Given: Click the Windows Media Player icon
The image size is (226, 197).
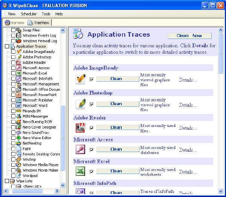Looking at the screenshot, I should click(x=19, y=165).
